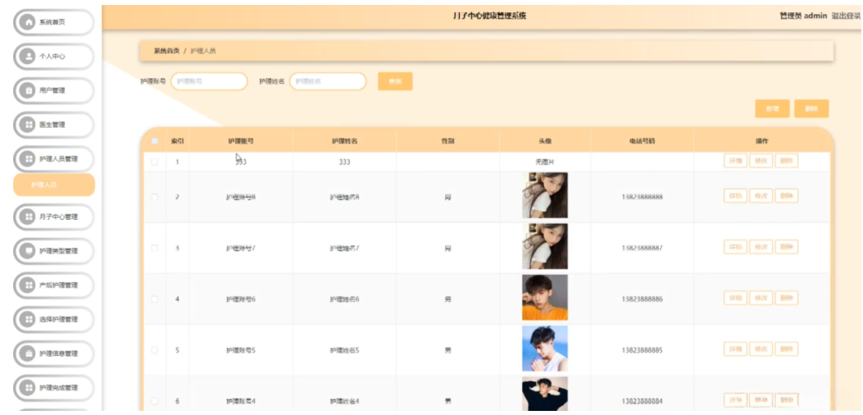The image size is (863, 415).
Task: Click the home icon beside 系统首页
Action: 26,22
